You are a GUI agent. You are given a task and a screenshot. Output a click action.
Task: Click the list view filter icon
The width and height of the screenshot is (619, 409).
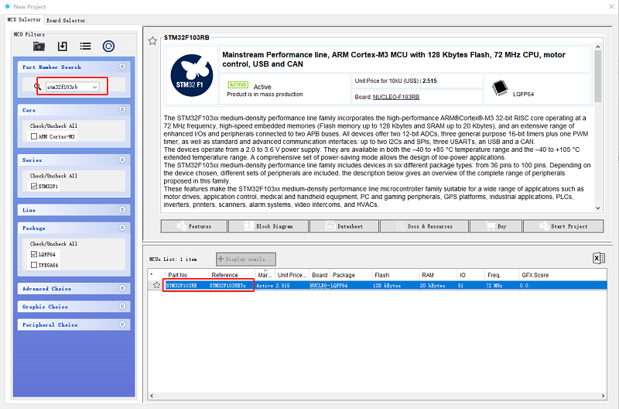[85, 46]
